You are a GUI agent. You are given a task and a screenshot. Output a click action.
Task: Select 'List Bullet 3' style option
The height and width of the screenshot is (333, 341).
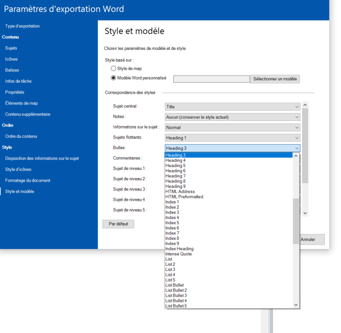click(x=176, y=296)
